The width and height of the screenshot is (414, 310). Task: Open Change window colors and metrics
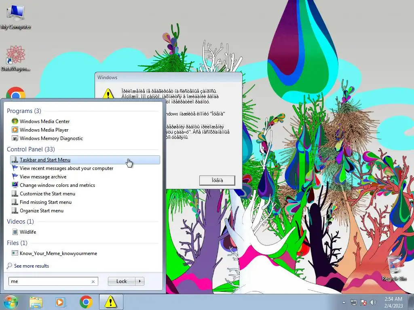point(85,185)
